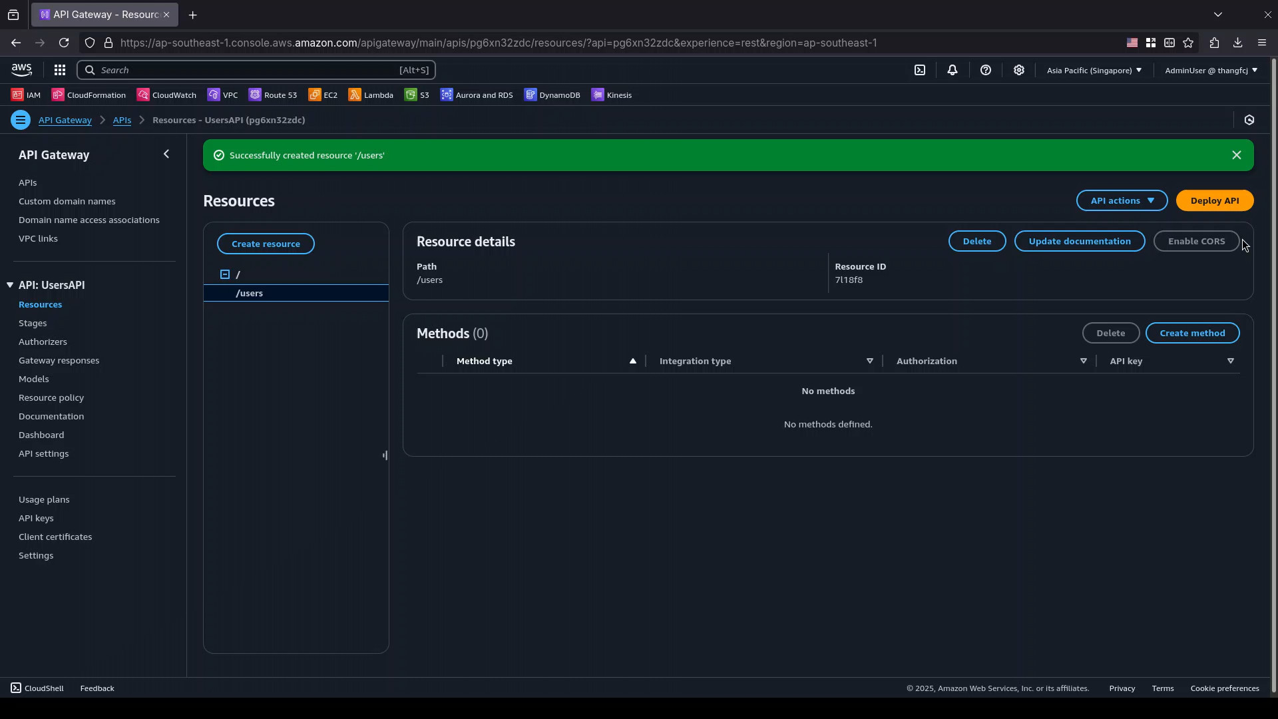Open CloudShell from the footer

pyautogui.click(x=37, y=688)
